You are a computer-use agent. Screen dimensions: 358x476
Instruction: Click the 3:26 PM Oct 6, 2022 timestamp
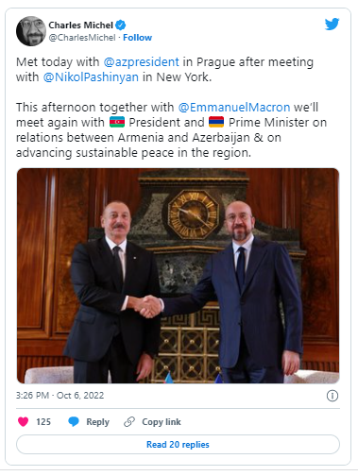60,396
